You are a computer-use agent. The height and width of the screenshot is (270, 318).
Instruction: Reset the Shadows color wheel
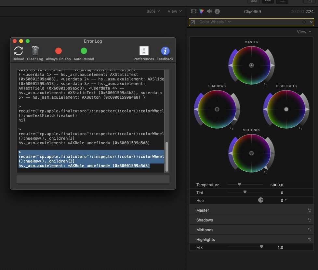(232, 129)
